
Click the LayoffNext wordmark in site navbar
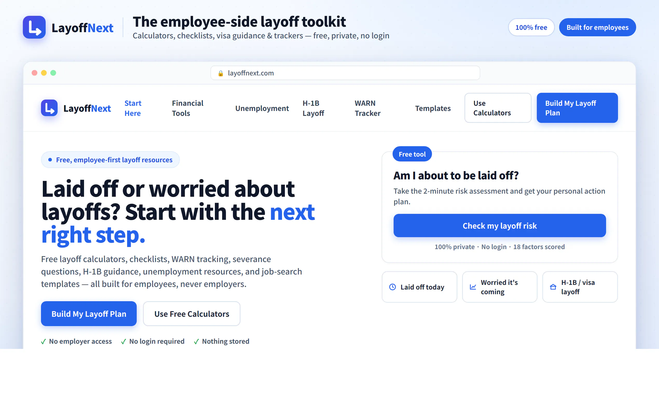pos(87,108)
